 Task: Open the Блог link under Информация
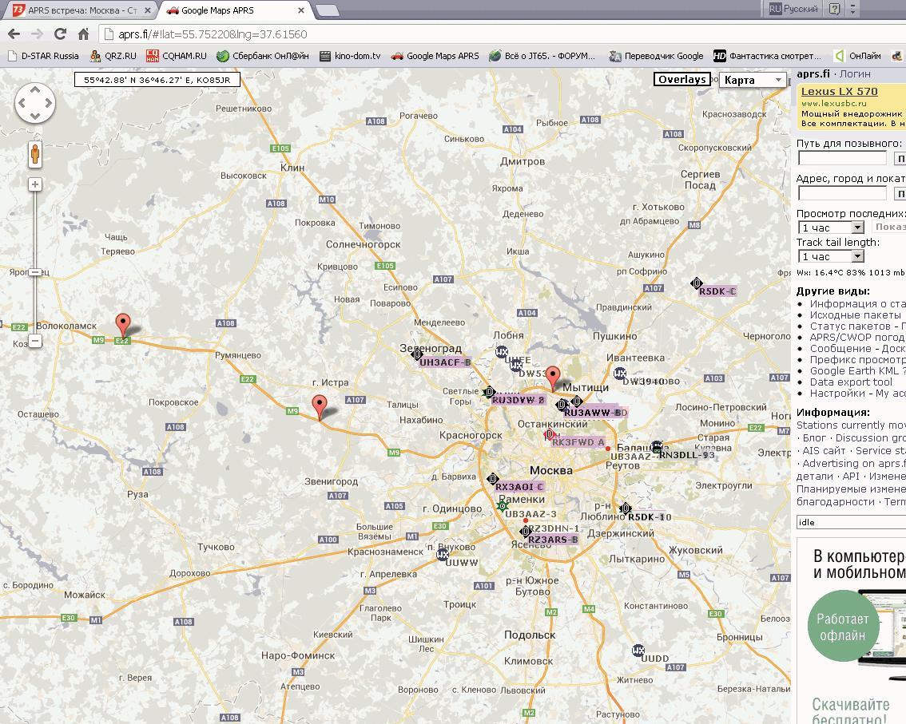pos(814,437)
